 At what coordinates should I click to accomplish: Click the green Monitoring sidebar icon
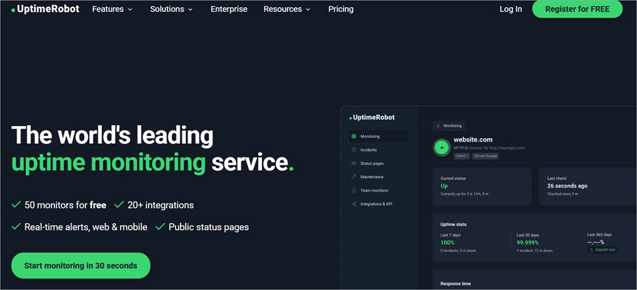click(x=353, y=136)
